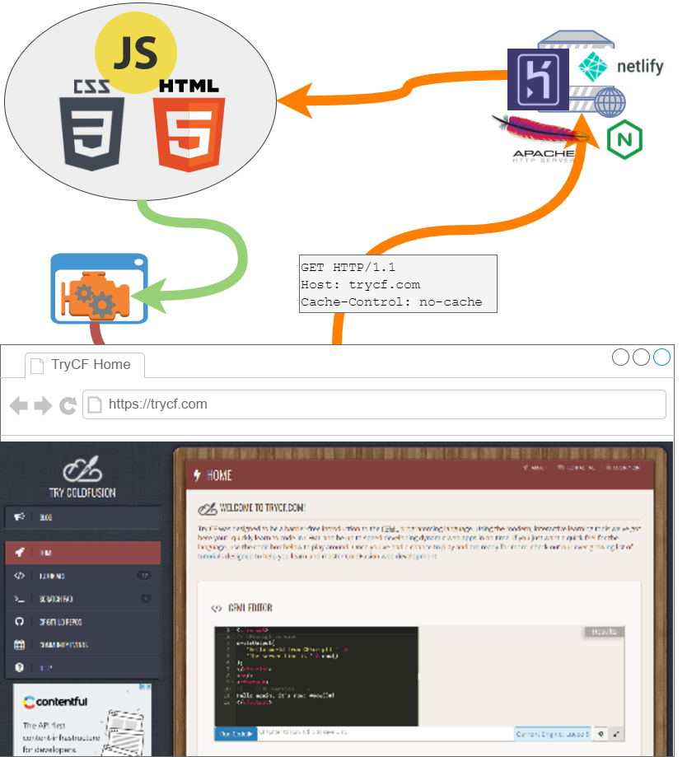Click the browser forward arrow
This screenshot has width=687, height=757.
point(43,406)
